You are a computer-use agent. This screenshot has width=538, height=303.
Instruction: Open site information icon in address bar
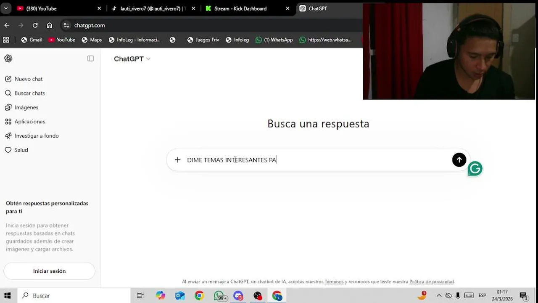point(66,25)
